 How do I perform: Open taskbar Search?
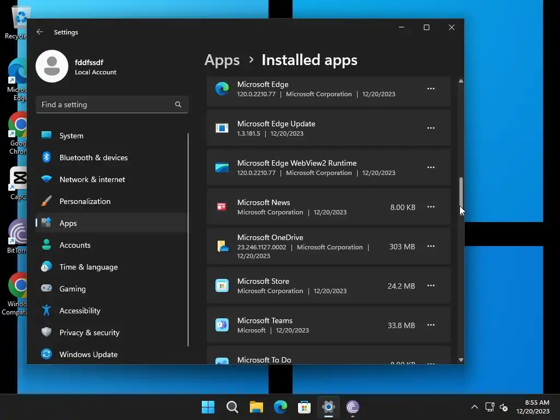tap(232, 407)
